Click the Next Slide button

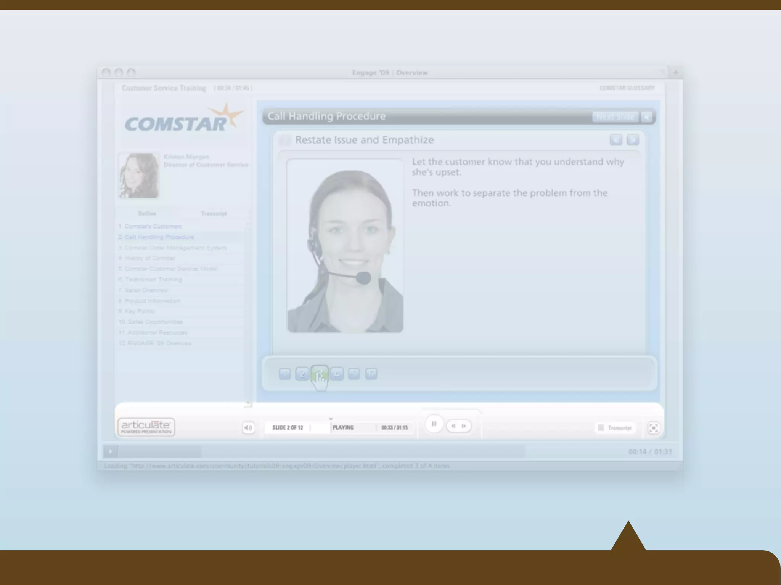615,117
